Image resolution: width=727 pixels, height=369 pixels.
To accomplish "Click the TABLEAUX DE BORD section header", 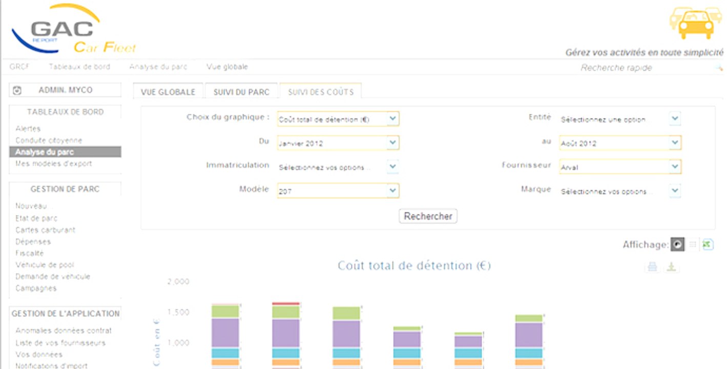I will click(x=65, y=112).
